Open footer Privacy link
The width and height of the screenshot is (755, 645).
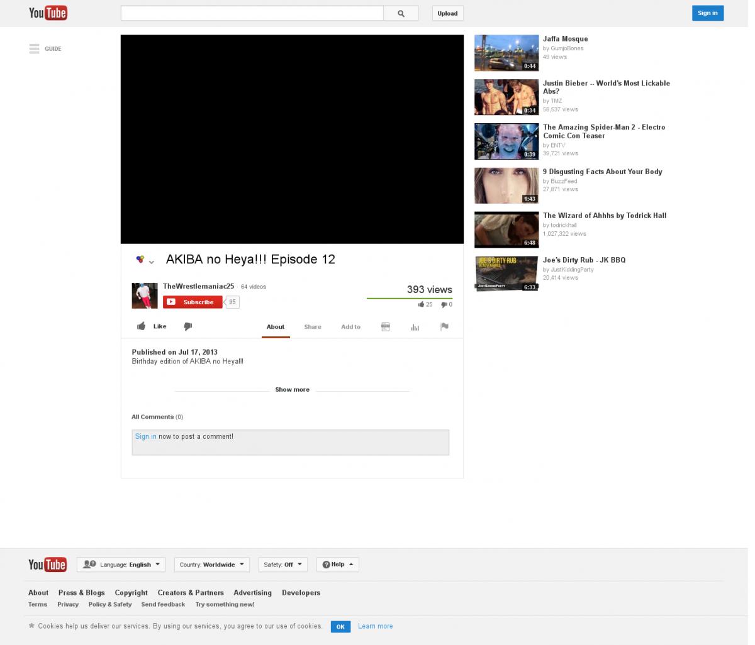point(68,605)
